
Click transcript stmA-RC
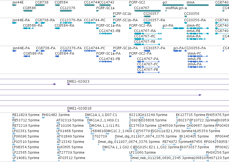pyautogui.click(x=193, y=25)
